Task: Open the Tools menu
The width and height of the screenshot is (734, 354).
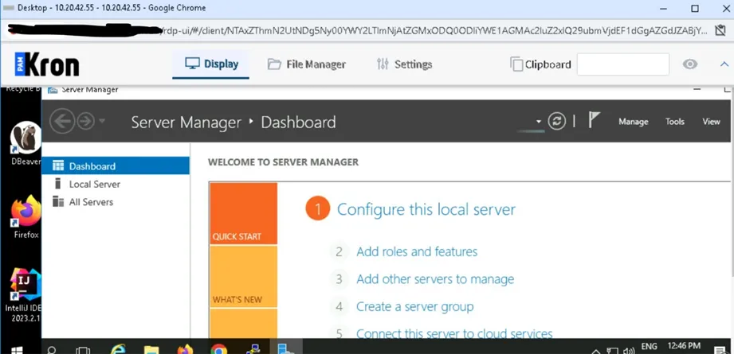Action: 675,122
